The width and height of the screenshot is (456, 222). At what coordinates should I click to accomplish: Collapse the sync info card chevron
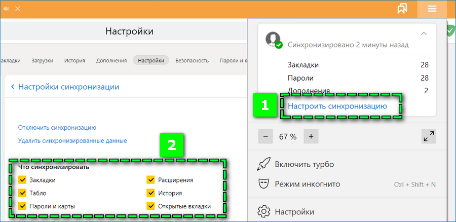(424, 34)
